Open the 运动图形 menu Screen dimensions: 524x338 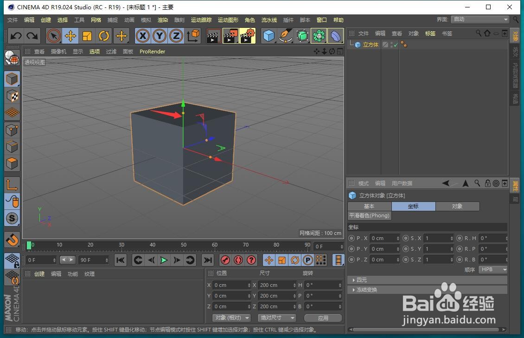(x=228, y=20)
